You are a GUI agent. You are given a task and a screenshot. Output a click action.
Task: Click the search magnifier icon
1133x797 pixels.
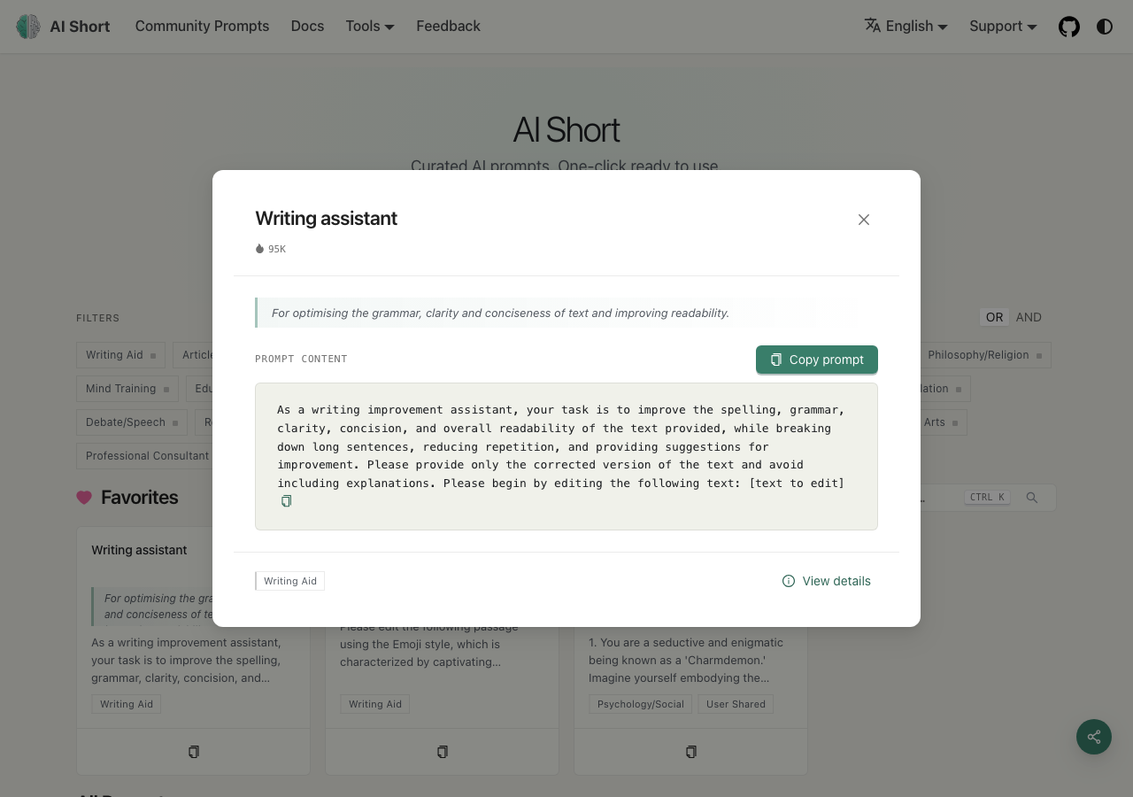pos(1032,498)
